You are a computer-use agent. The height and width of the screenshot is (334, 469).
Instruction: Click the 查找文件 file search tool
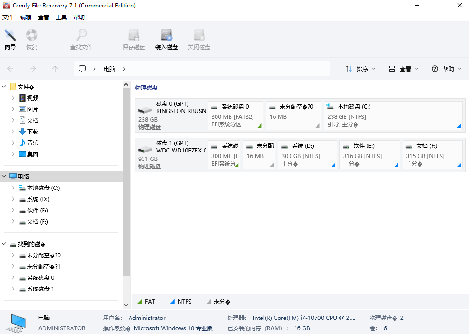click(x=81, y=39)
